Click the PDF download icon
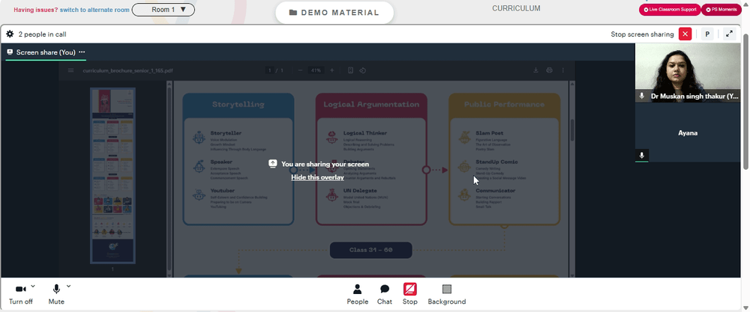 click(535, 70)
